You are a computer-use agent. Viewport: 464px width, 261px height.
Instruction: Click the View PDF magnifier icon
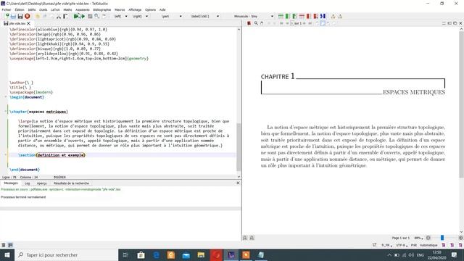tap(96, 16)
